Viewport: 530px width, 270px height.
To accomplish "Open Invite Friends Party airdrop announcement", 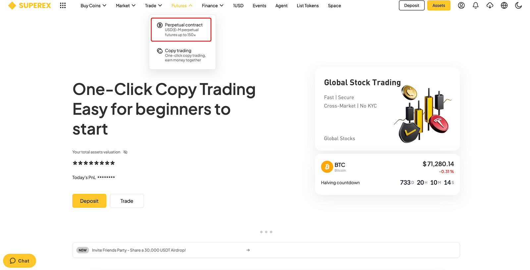I will [266, 250].
